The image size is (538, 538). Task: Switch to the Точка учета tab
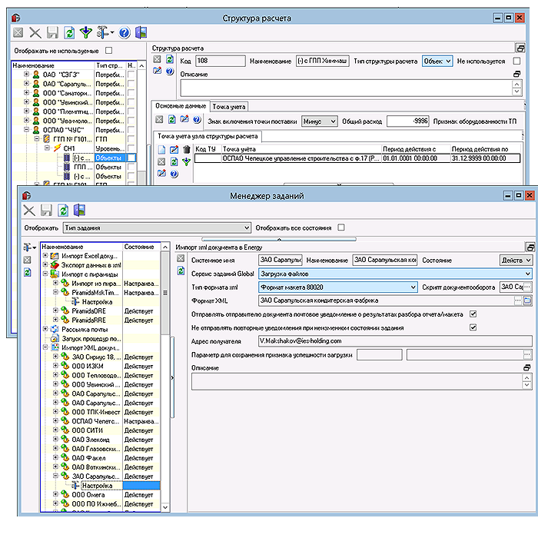click(229, 107)
